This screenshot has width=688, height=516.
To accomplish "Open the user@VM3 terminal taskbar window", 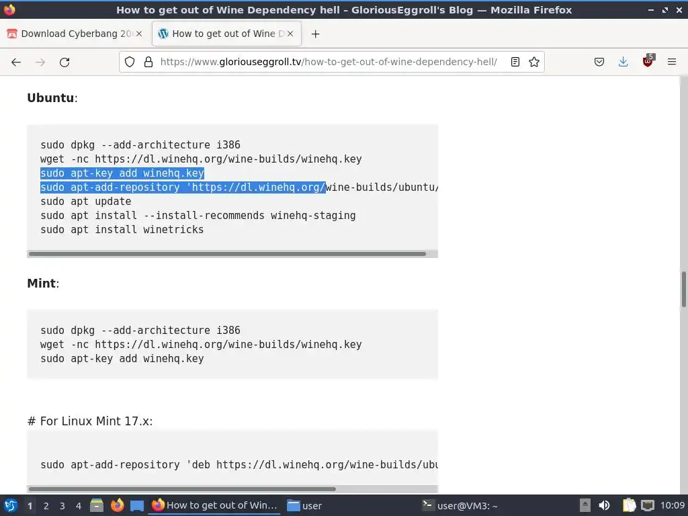I will click(x=460, y=505).
